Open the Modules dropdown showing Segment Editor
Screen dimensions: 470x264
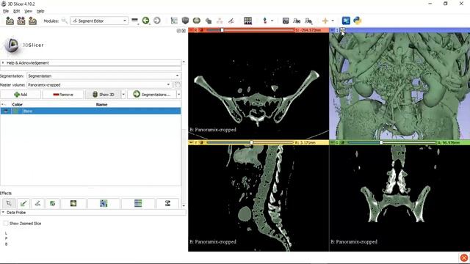point(99,21)
